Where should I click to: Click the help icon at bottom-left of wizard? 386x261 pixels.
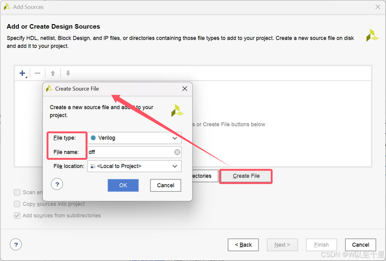16,244
